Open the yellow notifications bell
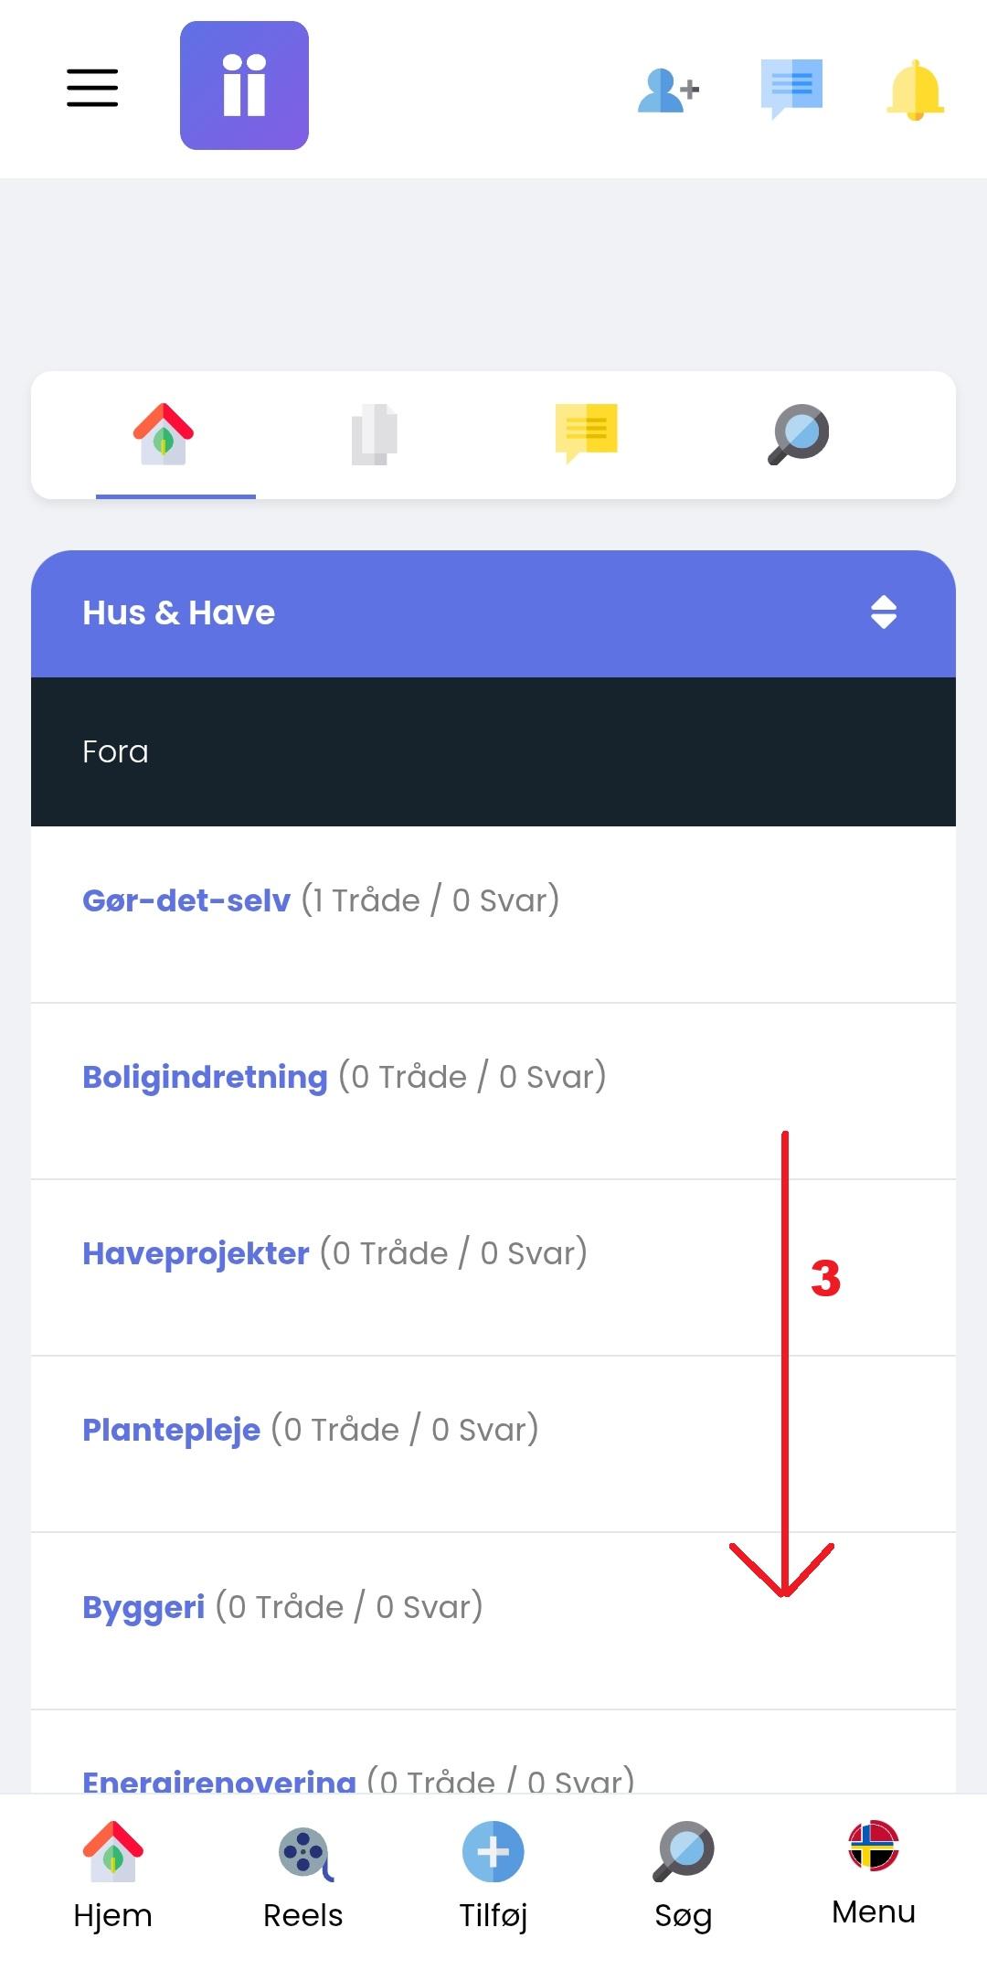The width and height of the screenshot is (987, 1970). click(915, 90)
